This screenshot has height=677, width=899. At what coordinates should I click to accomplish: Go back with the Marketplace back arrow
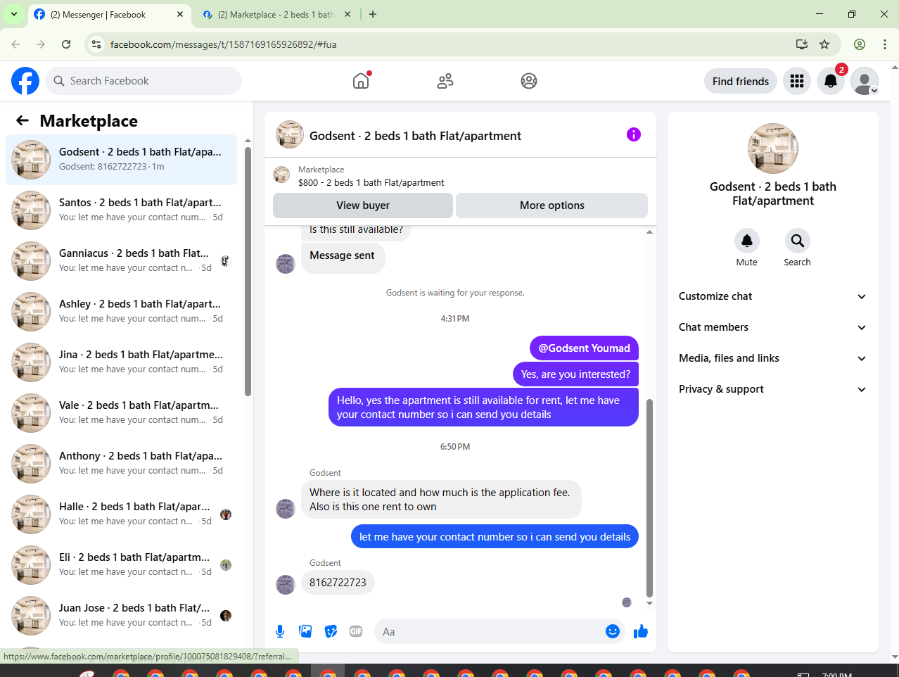coord(23,120)
